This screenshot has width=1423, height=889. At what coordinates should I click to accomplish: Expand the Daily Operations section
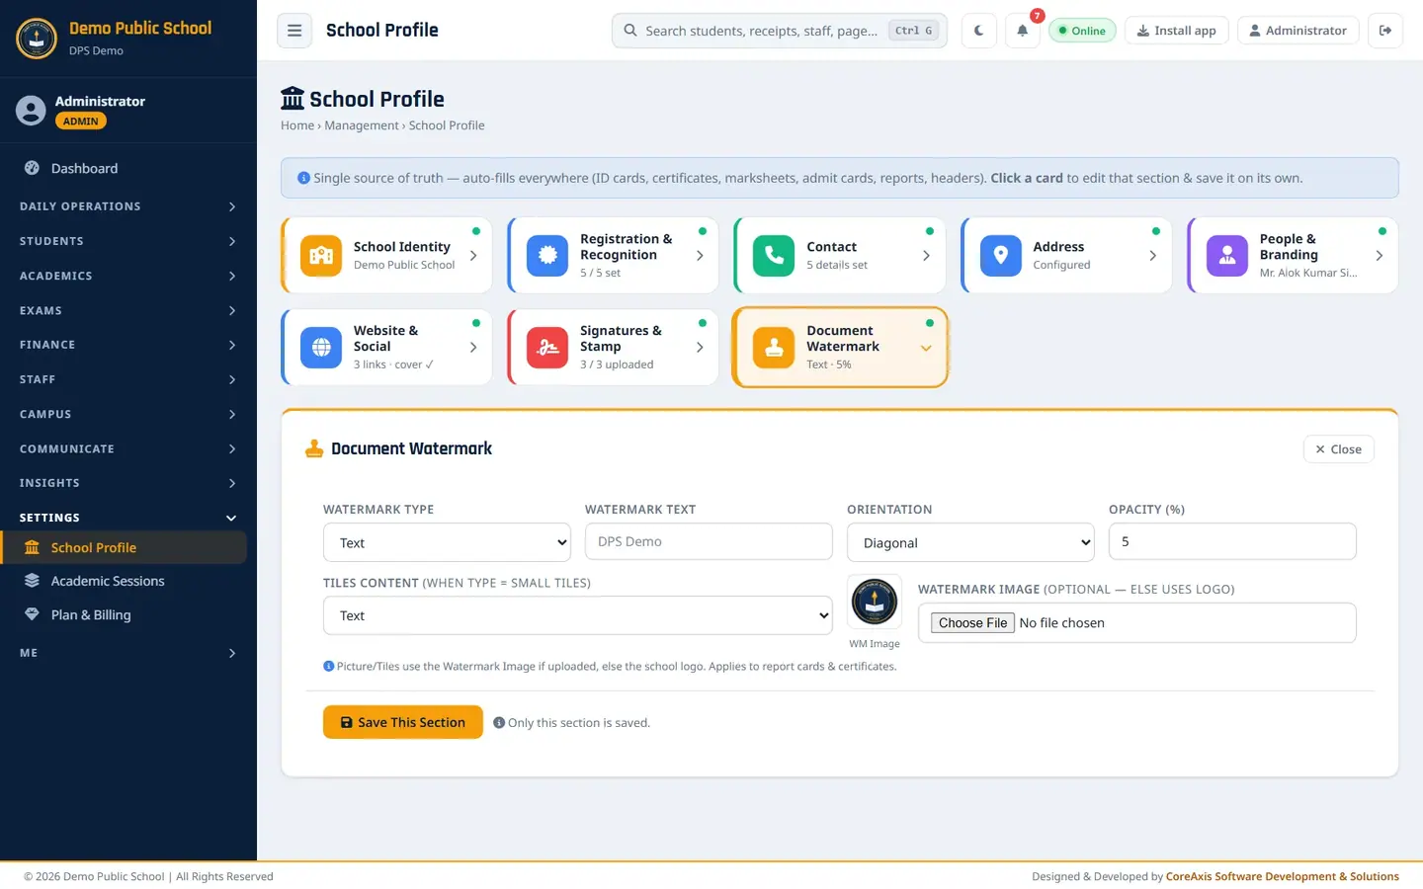128,206
